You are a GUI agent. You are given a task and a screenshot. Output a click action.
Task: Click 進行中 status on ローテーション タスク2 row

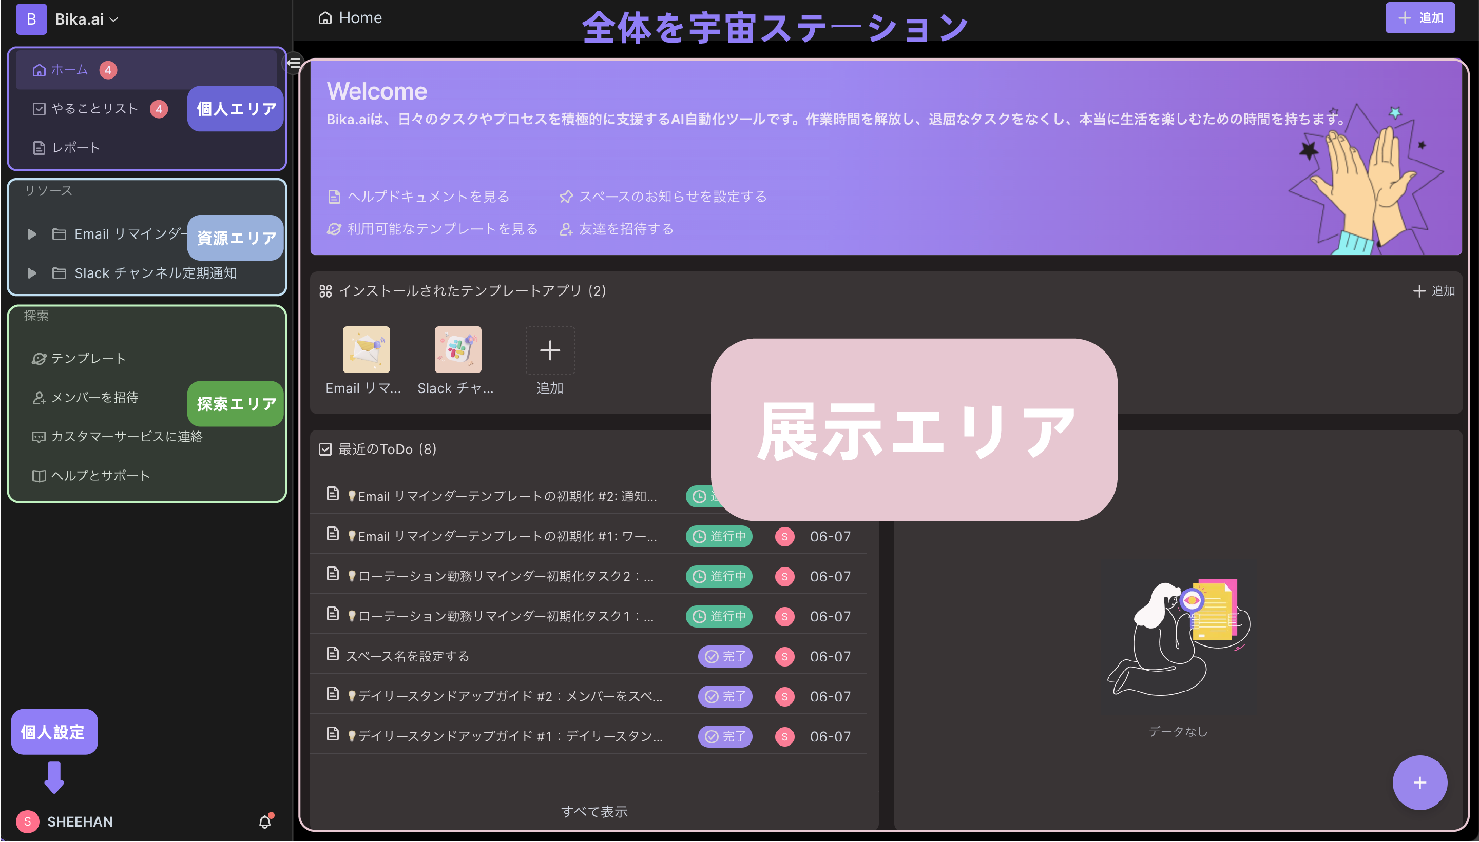pyautogui.click(x=719, y=576)
